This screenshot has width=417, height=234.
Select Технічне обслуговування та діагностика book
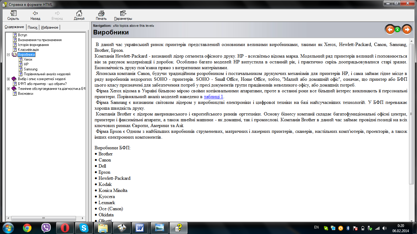(x=51, y=89)
